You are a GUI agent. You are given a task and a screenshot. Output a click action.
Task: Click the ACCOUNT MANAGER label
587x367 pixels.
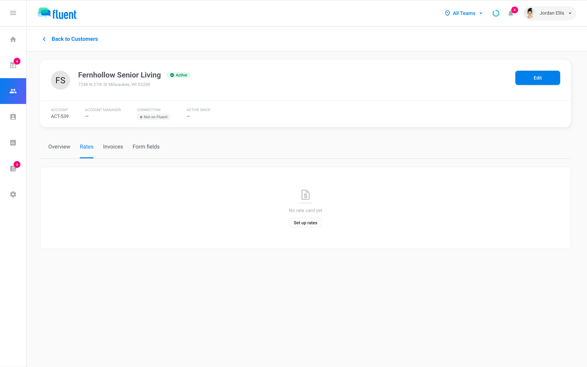pyautogui.click(x=103, y=110)
